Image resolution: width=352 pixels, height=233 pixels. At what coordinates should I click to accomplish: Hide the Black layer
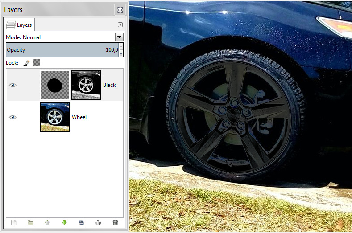click(x=13, y=85)
